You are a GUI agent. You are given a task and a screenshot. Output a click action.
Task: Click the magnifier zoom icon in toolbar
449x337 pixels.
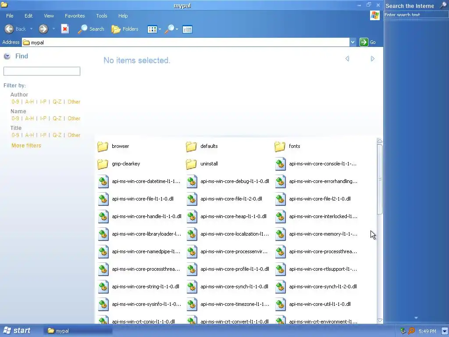(170, 29)
